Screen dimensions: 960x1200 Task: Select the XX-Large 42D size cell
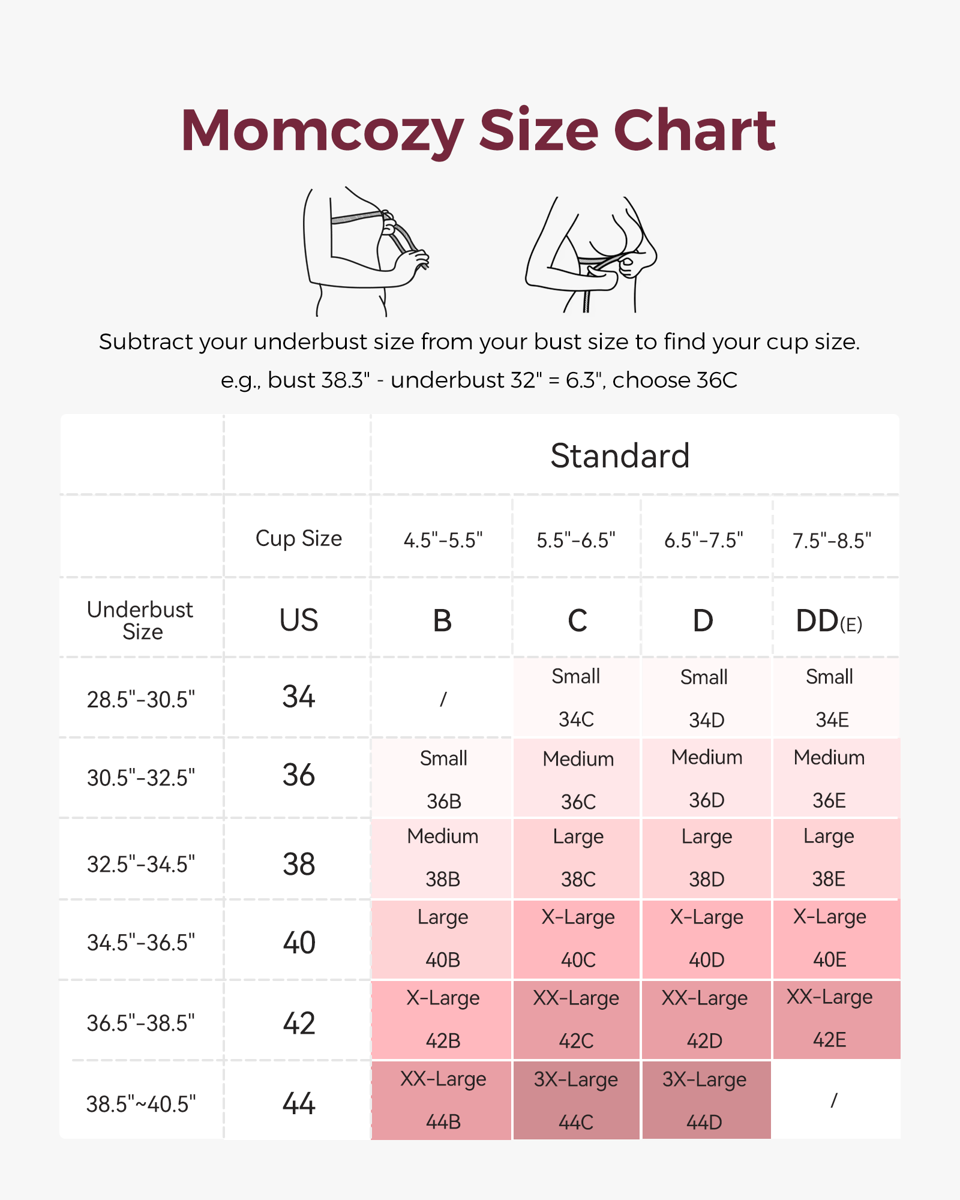tap(704, 1019)
